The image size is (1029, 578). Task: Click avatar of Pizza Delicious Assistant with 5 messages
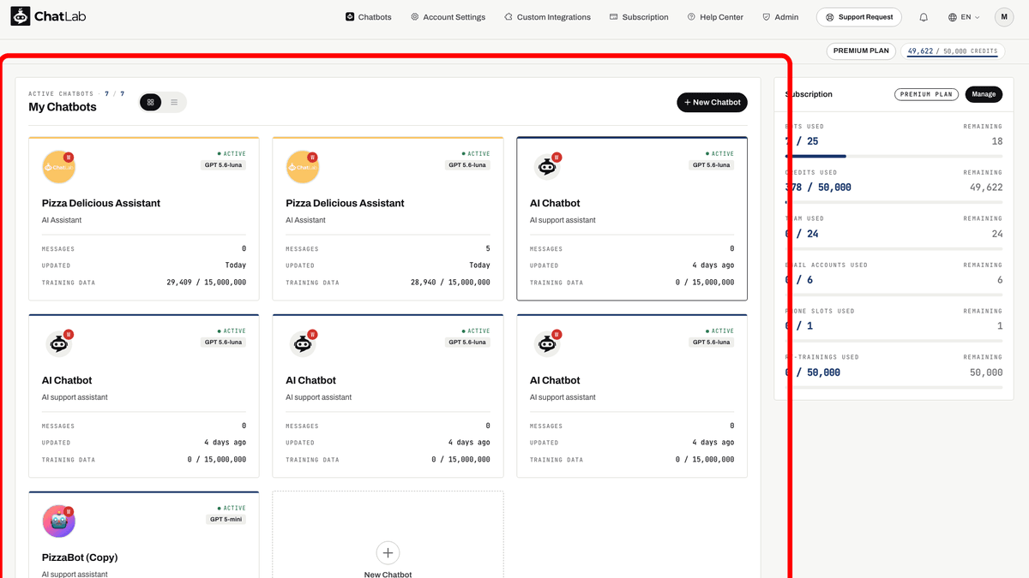pos(302,167)
